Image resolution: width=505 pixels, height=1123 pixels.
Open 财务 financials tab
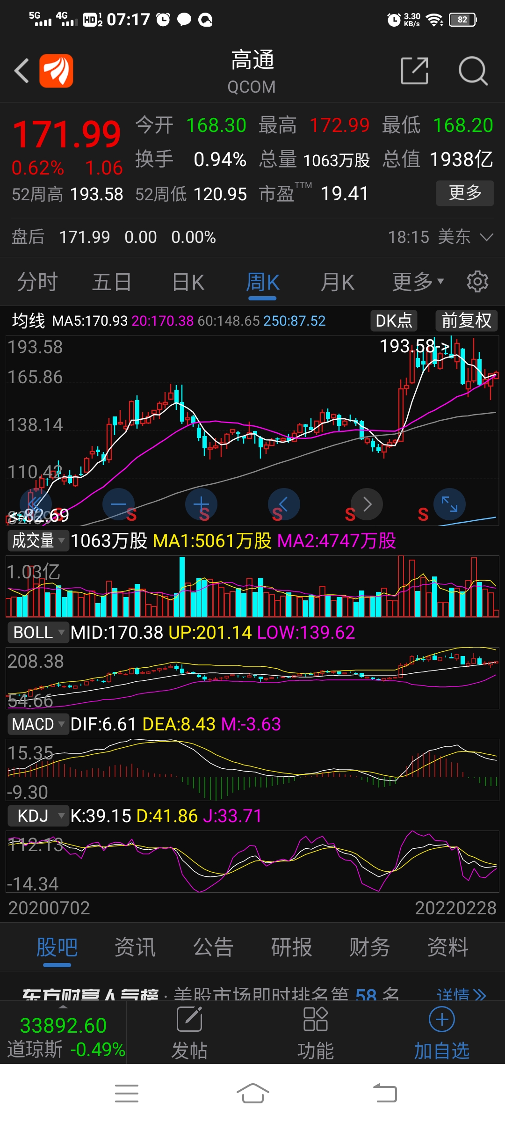tap(369, 947)
